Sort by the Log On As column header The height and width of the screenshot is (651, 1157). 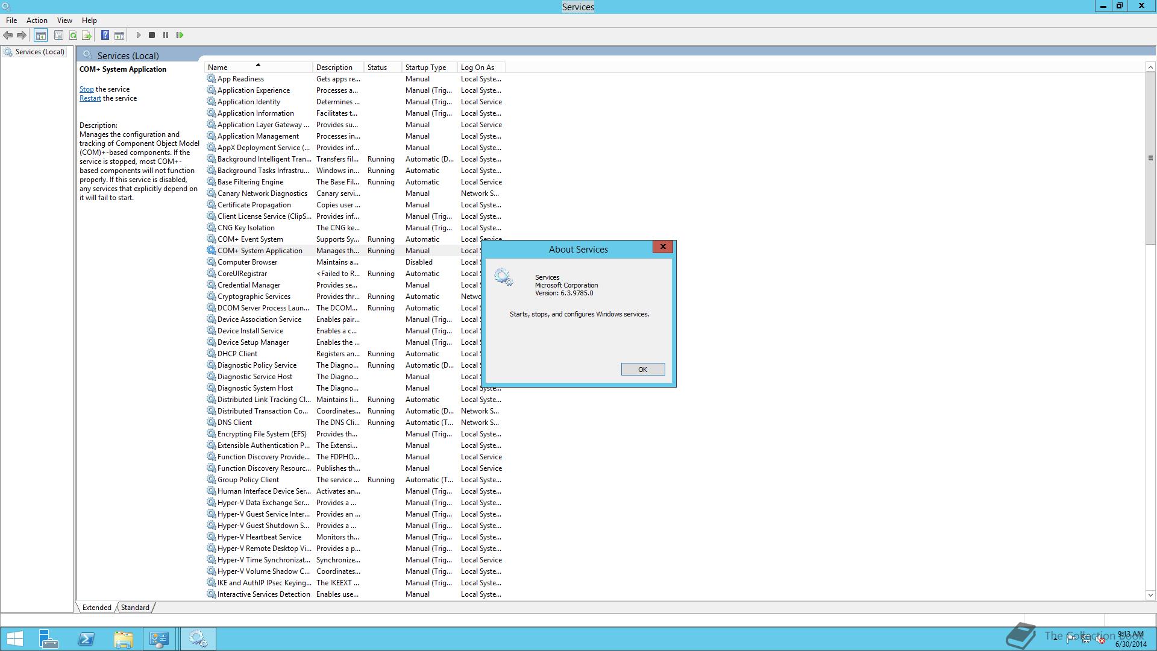(x=480, y=67)
